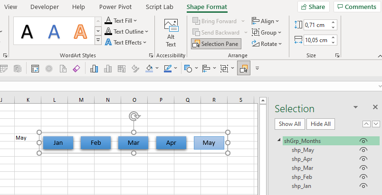Open Selection pane options dropdown

click(x=355, y=107)
